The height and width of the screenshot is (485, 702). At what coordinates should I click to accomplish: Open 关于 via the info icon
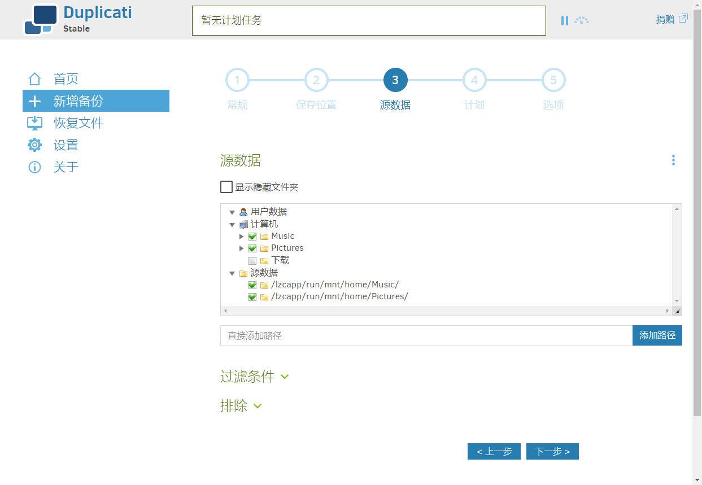coord(35,167)
